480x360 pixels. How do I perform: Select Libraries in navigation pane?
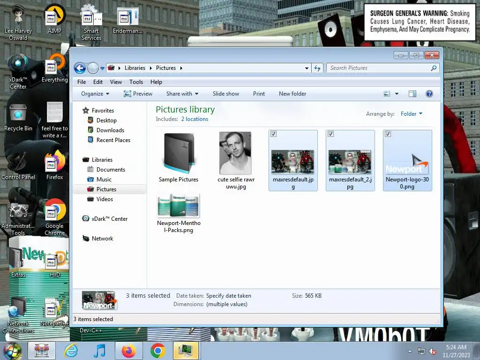[102, 160]
